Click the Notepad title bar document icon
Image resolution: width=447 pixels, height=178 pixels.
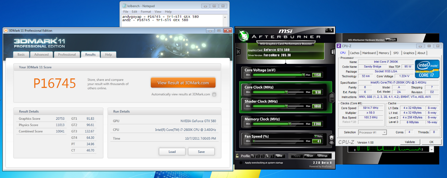124,6
